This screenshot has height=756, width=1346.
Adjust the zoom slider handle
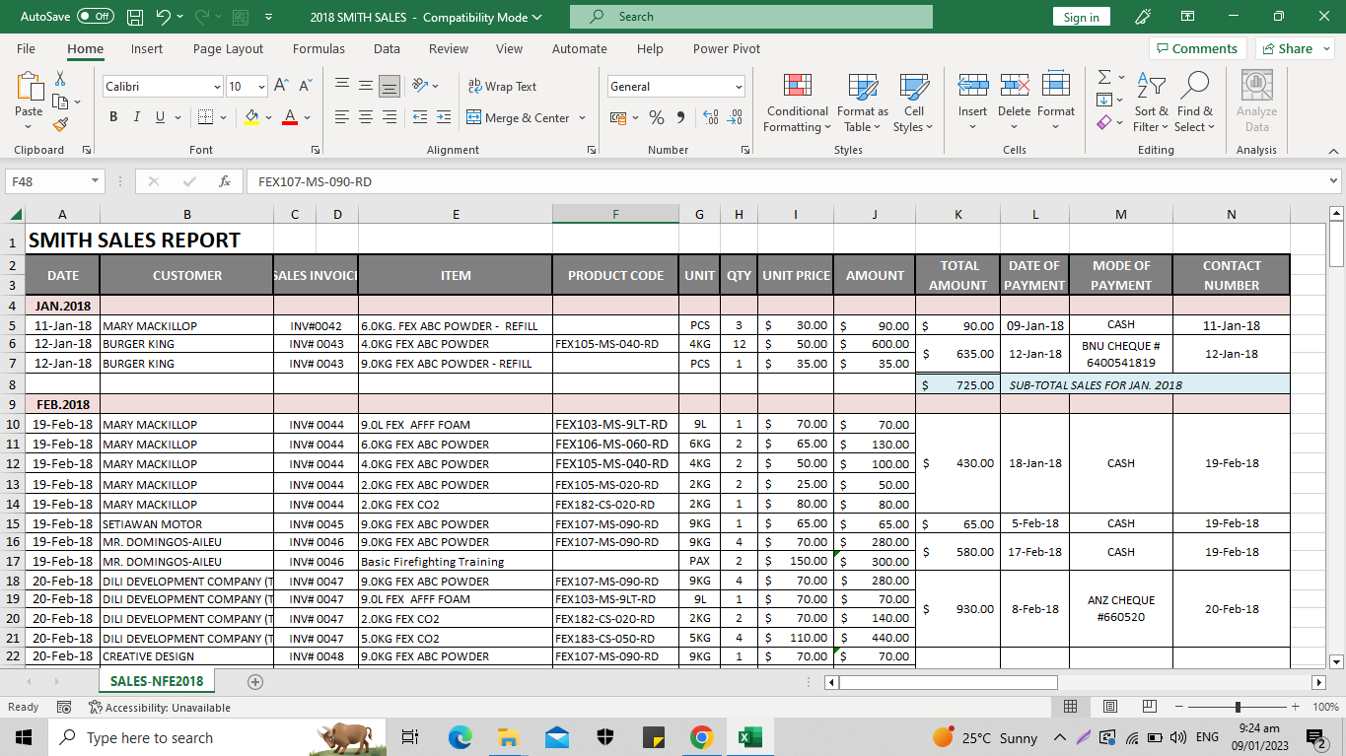[x=1238, y=707]
